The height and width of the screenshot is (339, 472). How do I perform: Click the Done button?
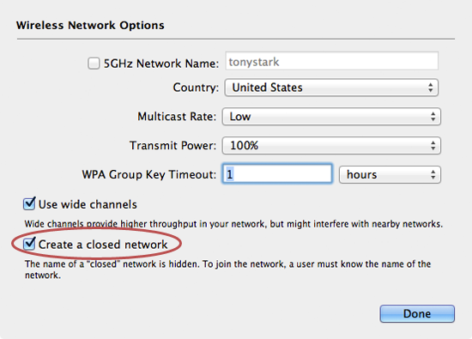tap(417, 314)
